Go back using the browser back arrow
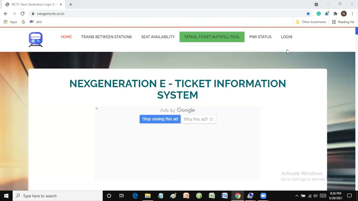This screenshot has height=201, width=358. coord(6,13)
